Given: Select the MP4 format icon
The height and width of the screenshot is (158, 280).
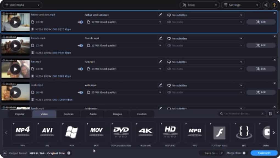Looking at the screenshot, I should (23, 131).
